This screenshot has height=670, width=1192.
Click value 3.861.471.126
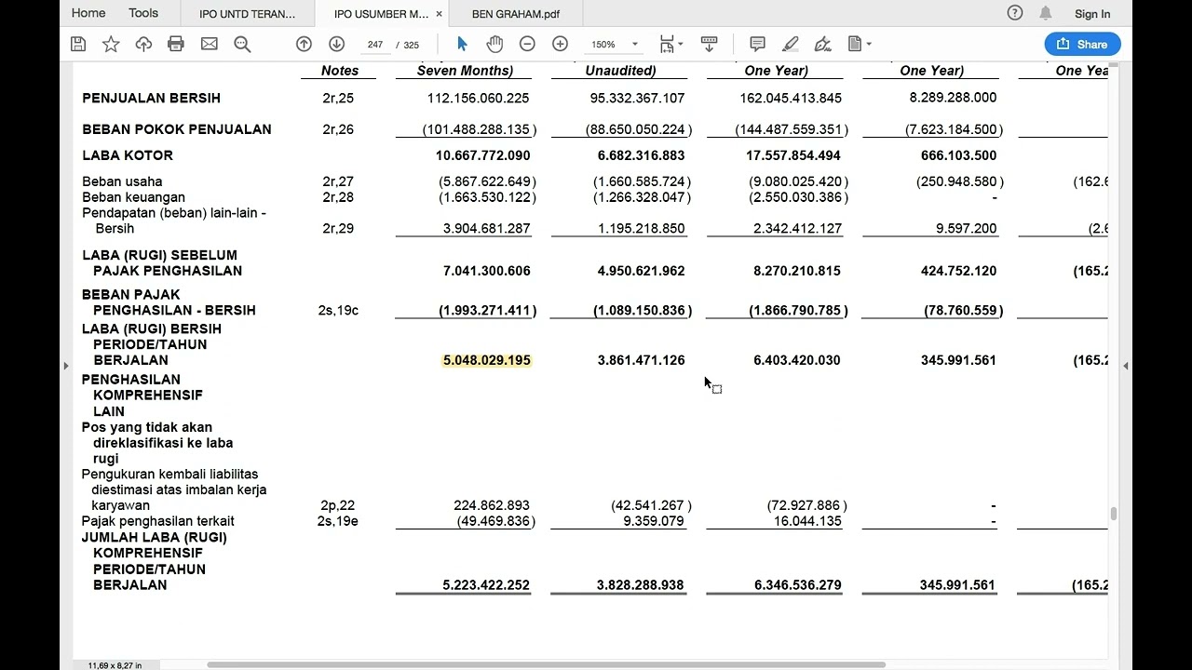click(x=641, y=360)
